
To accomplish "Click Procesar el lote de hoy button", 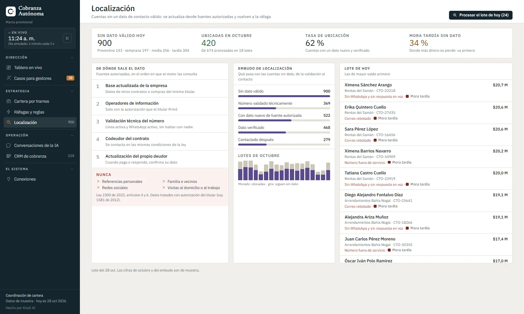I will (480, 15).
